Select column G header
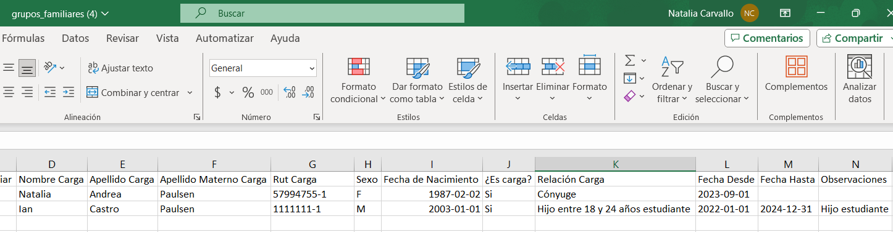 (x=312, y=164)
